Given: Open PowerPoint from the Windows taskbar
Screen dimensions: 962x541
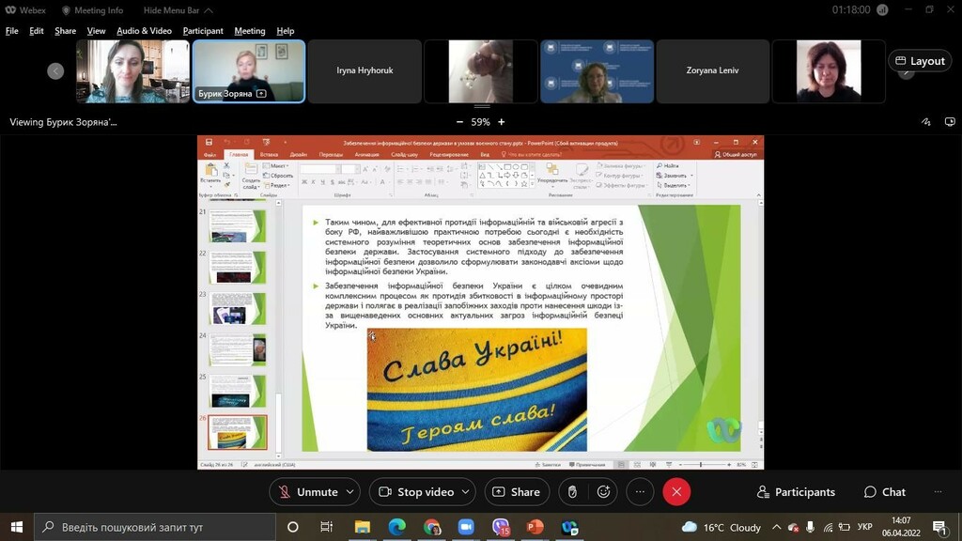Looking at the screenshot, I should coord(535,527).
